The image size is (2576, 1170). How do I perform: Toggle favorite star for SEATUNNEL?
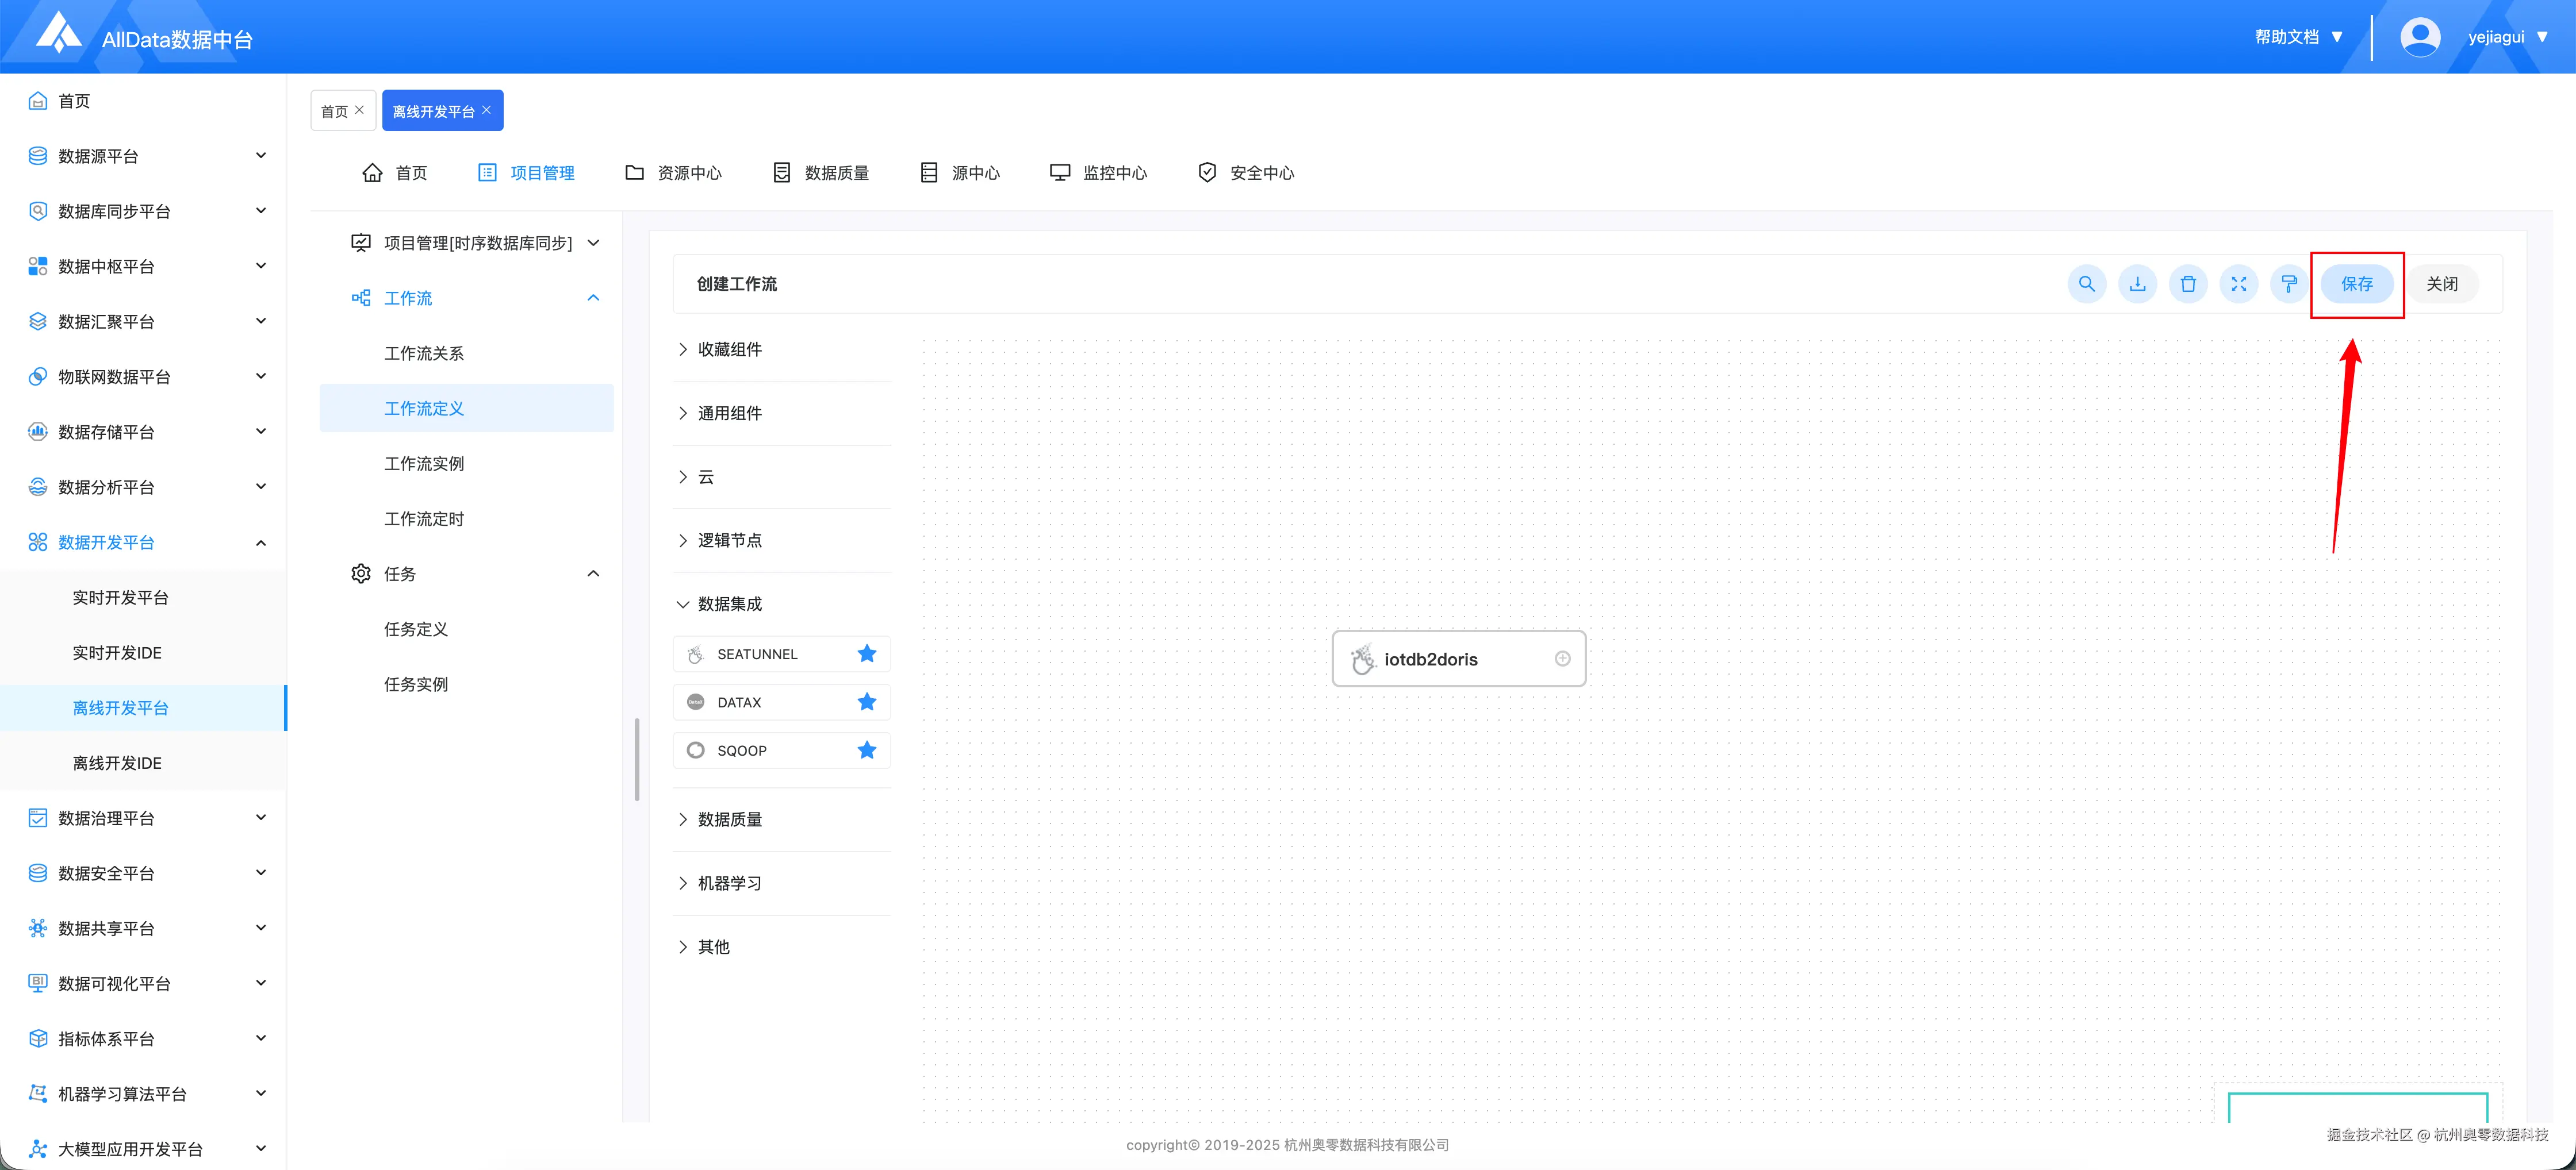point(866,653)
